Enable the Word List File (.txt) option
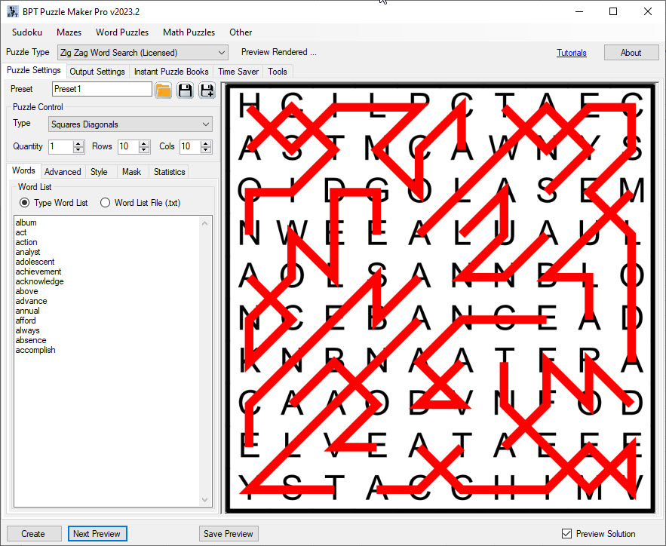The height and width of the screenshot is (546, 666). tap(106, 203)
